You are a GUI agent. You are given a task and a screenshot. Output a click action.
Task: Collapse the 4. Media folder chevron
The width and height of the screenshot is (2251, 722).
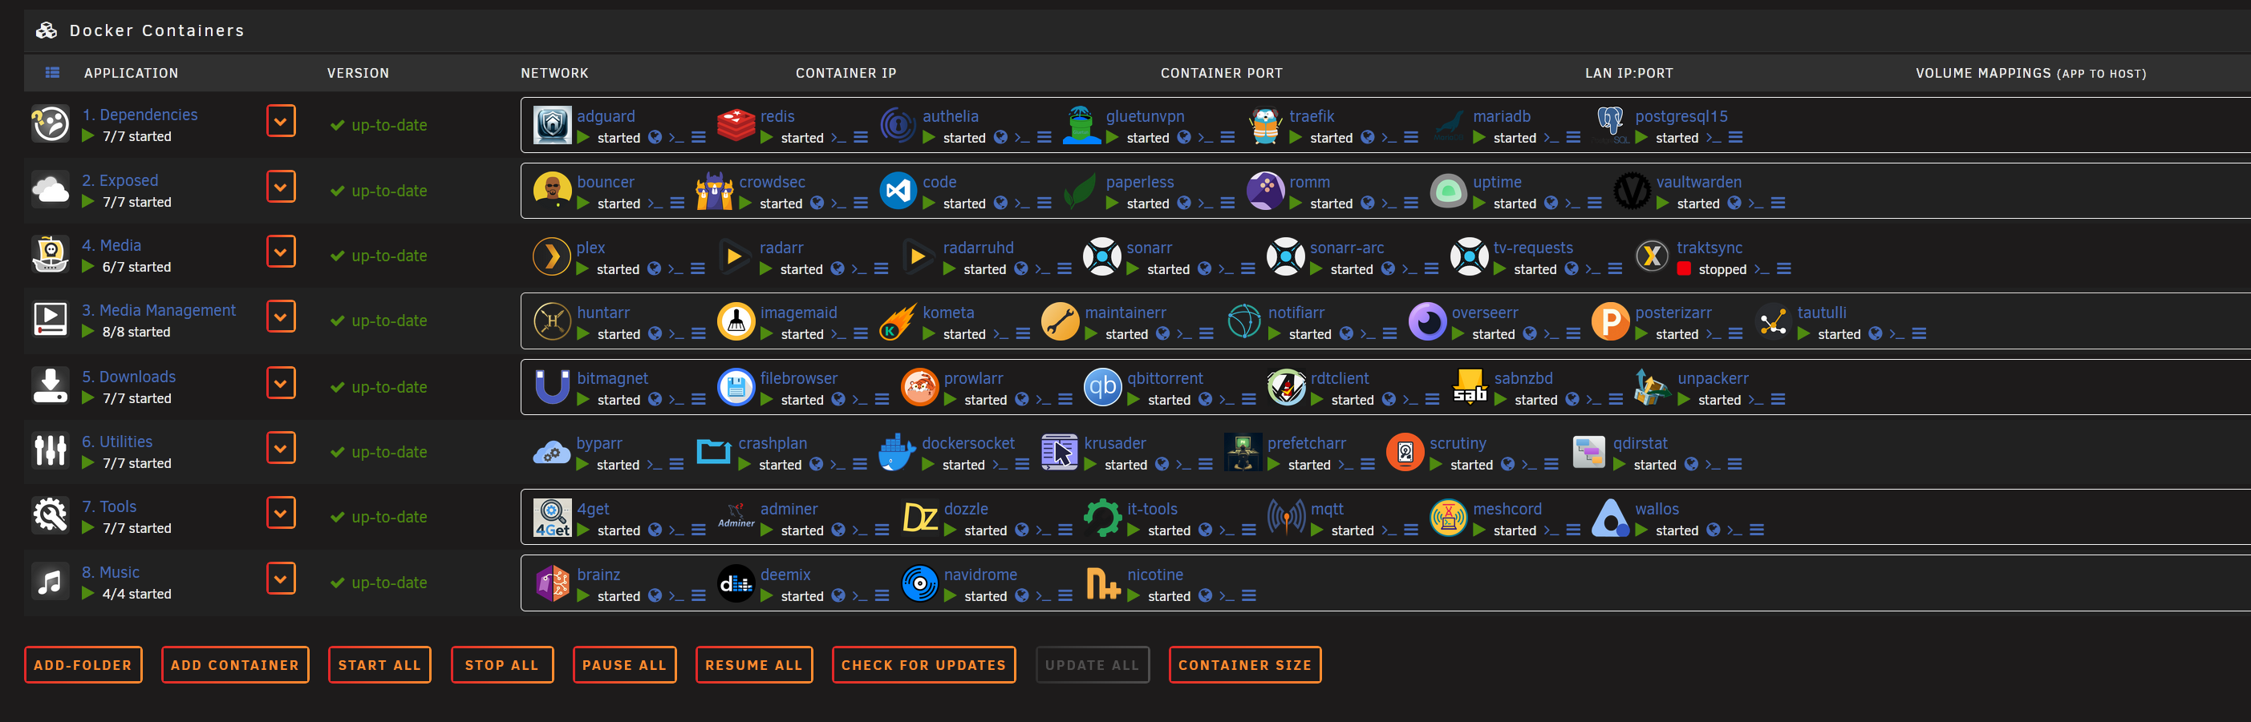(x=281, y=252)
